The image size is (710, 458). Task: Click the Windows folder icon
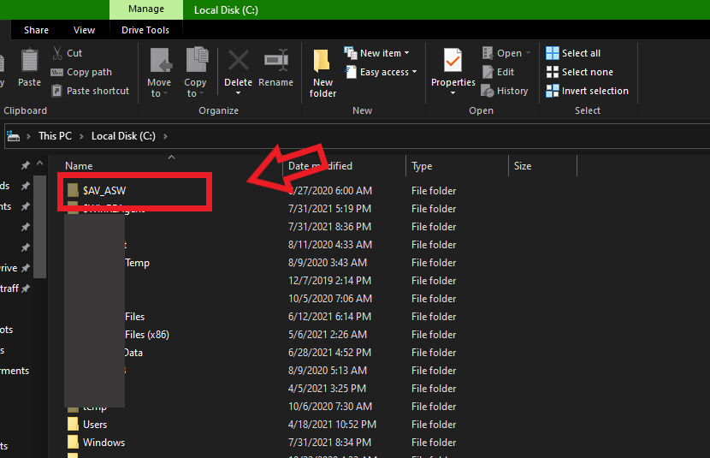(73, 442)
